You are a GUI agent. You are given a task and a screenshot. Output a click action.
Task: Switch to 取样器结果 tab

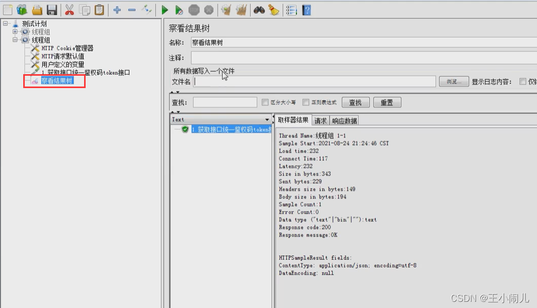pyautogui.click(x=293, y=120)
